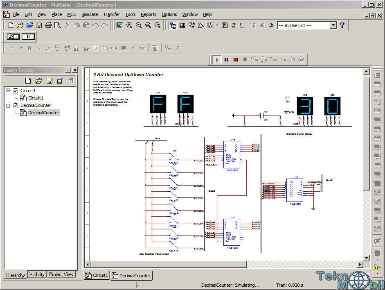Switch to the Project View tab

(61, 274)
